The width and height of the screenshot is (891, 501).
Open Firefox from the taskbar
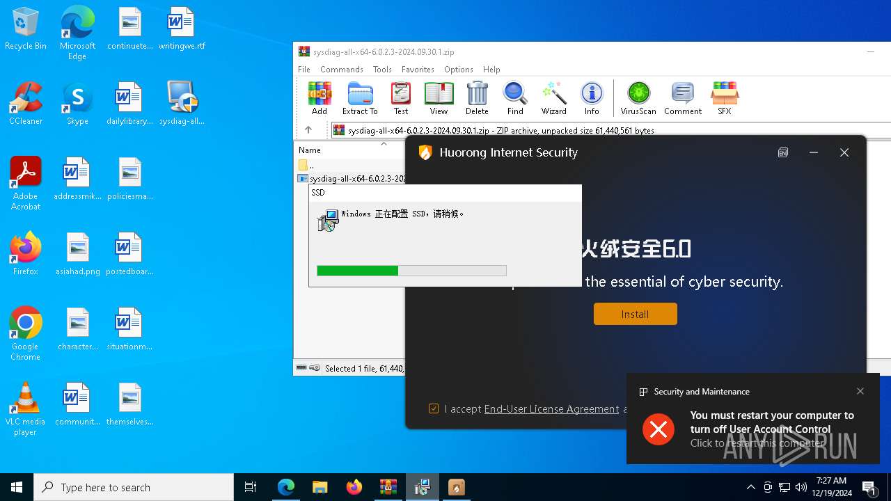pyautogui.click(x=354, y=487)
